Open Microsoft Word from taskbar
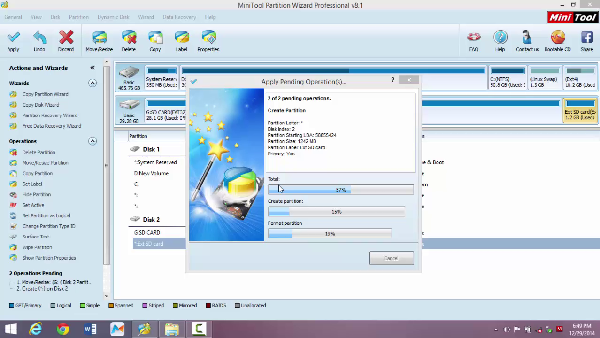Image resolution: width=600 pixels, height=338 pixels. (x=90, y=329)
